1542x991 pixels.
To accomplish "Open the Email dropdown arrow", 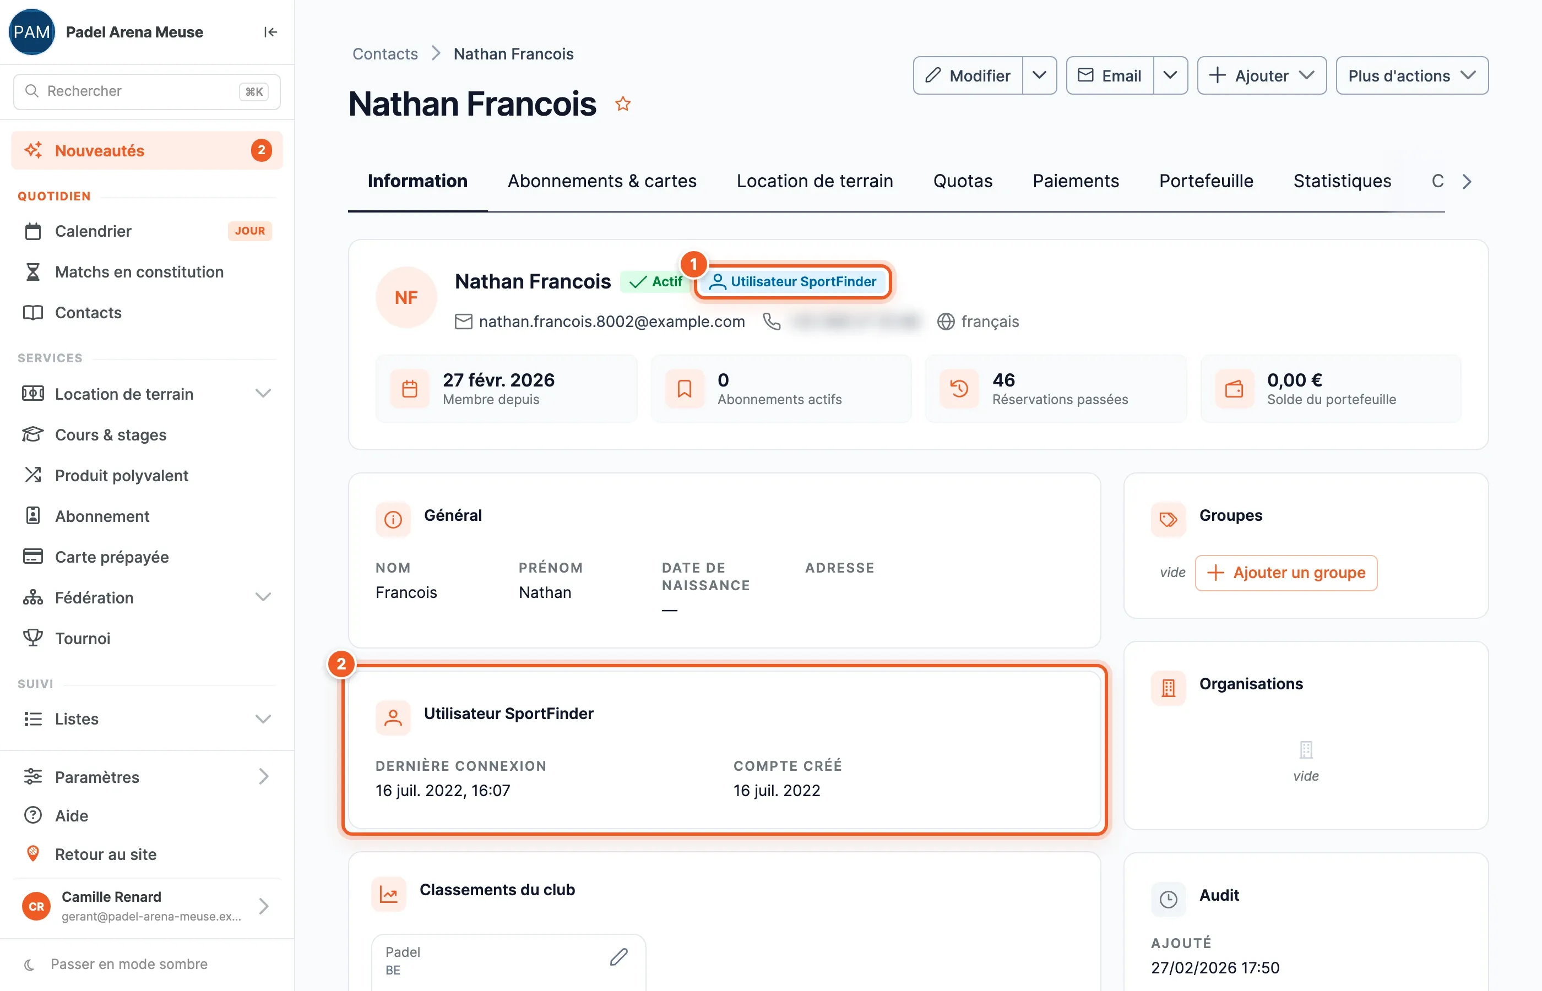I will [1170, 75].
